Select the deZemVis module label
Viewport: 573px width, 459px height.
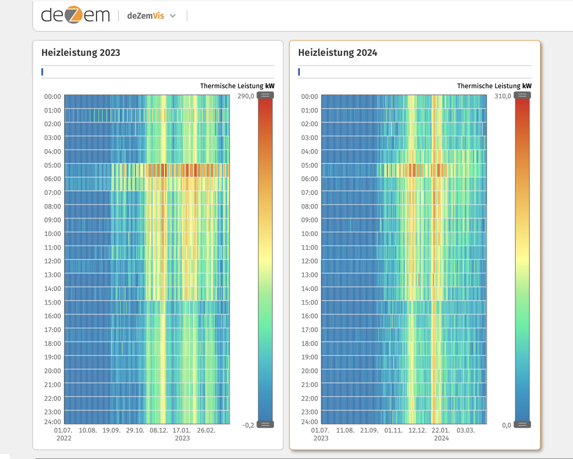pyautogui.click(x=145, y=16)
